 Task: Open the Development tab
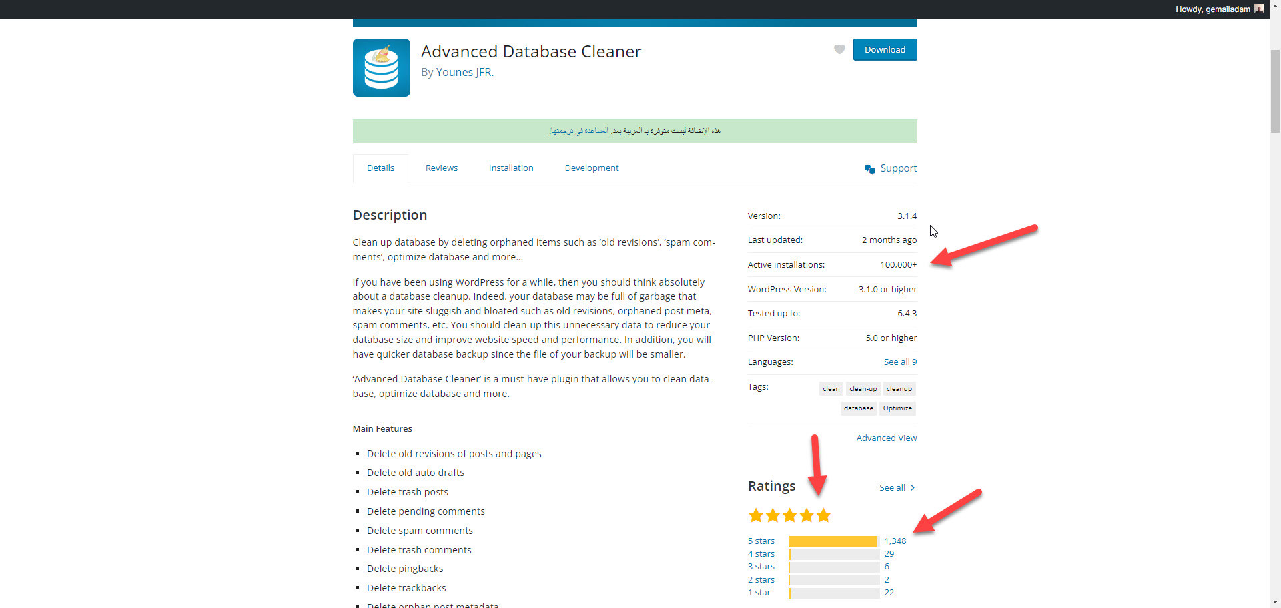tap(592, 168)
